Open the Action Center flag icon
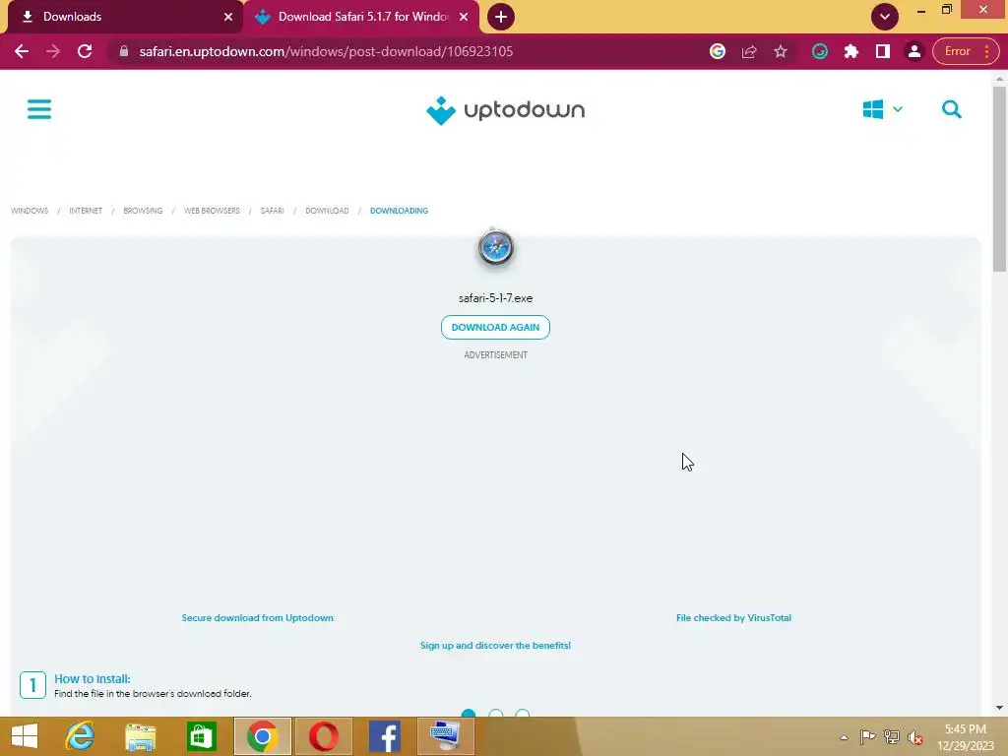 [867, 737]
